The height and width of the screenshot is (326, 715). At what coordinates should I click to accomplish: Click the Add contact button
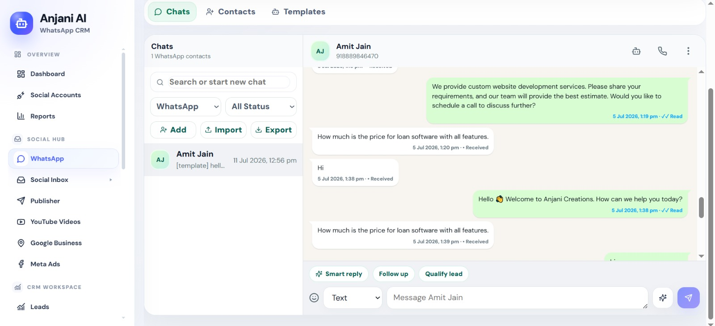(173, 130)
